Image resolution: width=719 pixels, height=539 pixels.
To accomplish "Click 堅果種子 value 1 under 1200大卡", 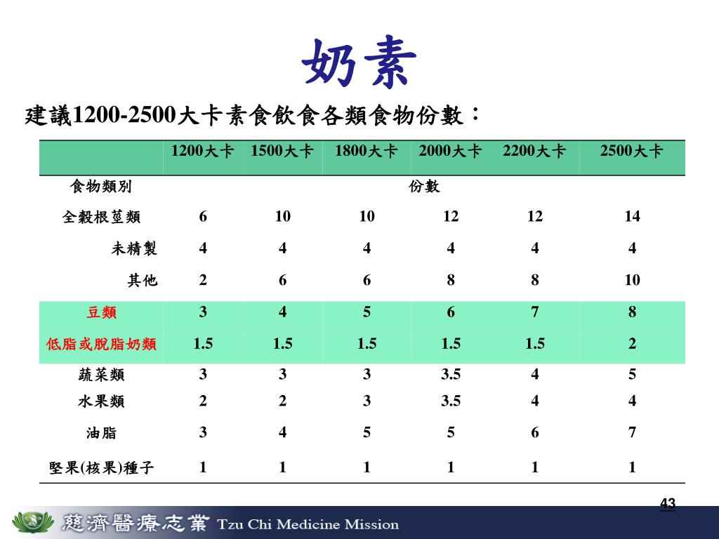I will [x=203, y=467].
